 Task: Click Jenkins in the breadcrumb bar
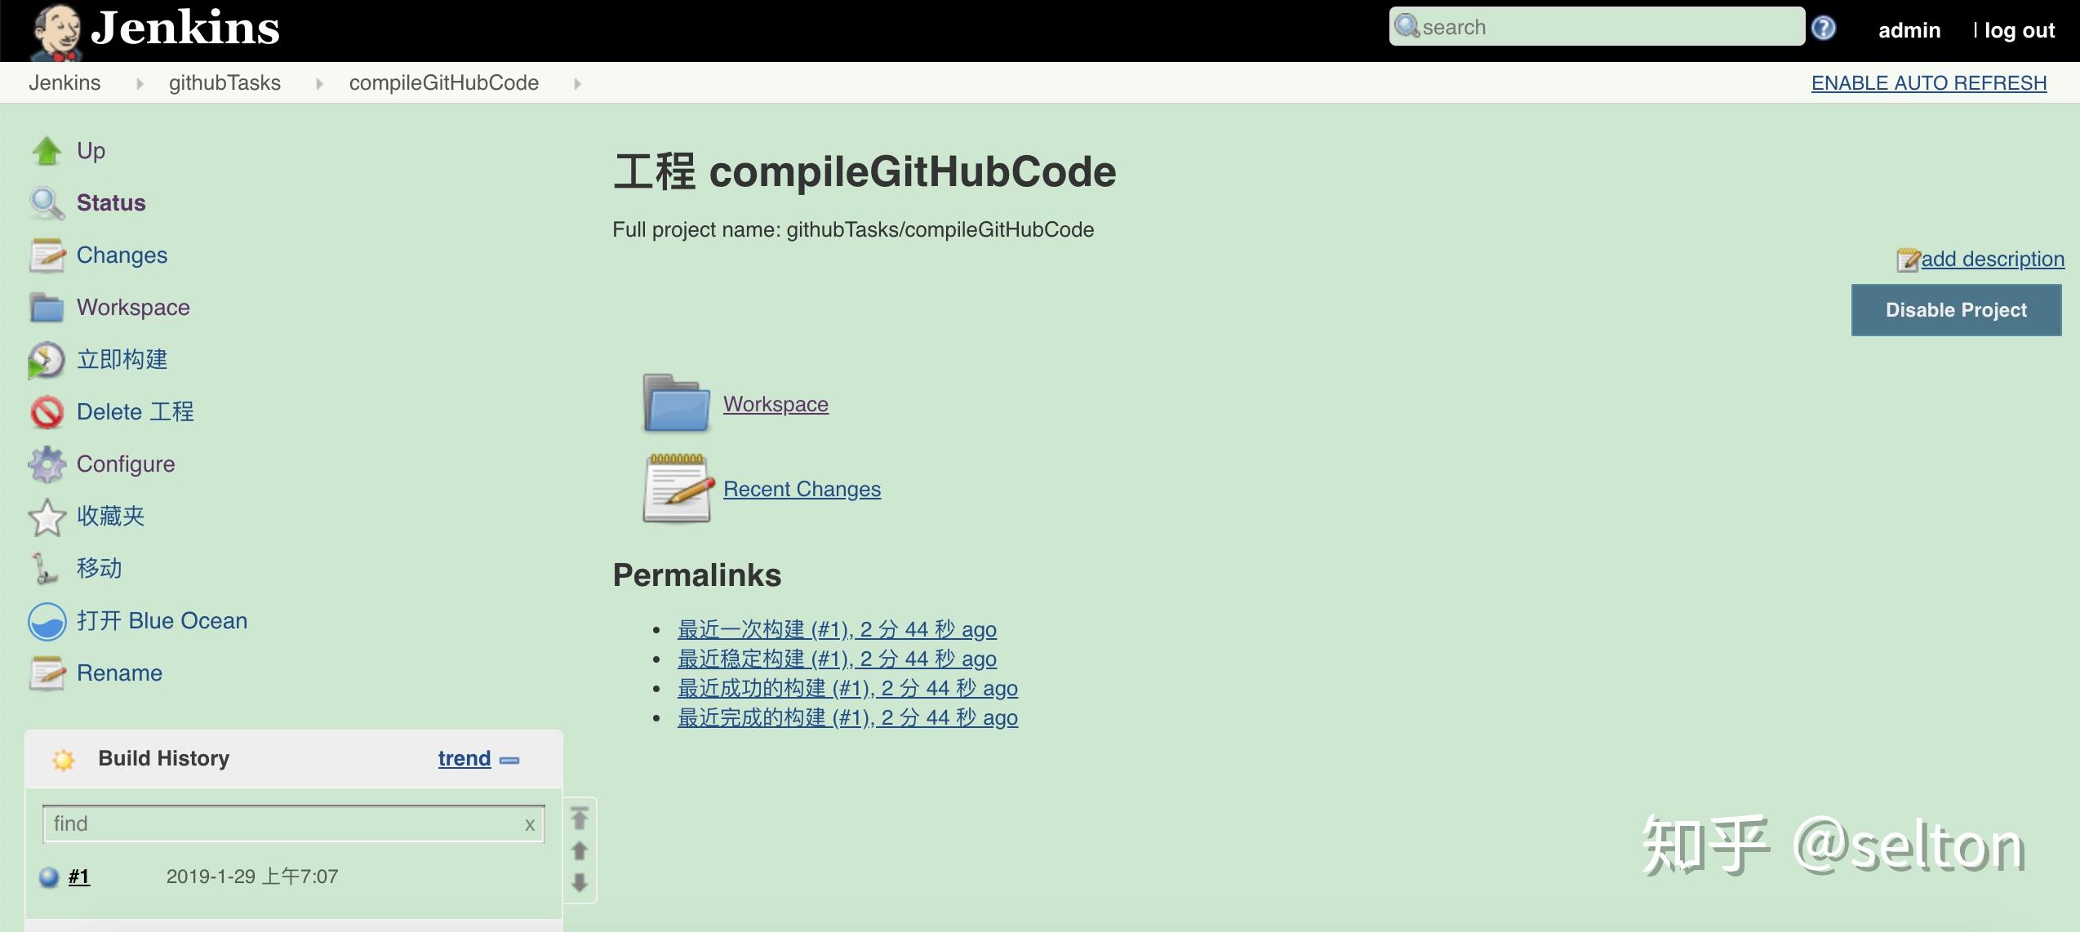(x=64, y=82)
